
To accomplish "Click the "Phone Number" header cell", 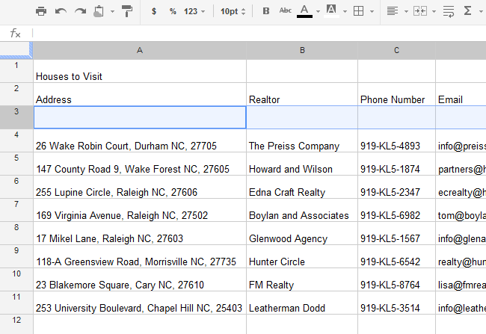I will coord(396,94).
